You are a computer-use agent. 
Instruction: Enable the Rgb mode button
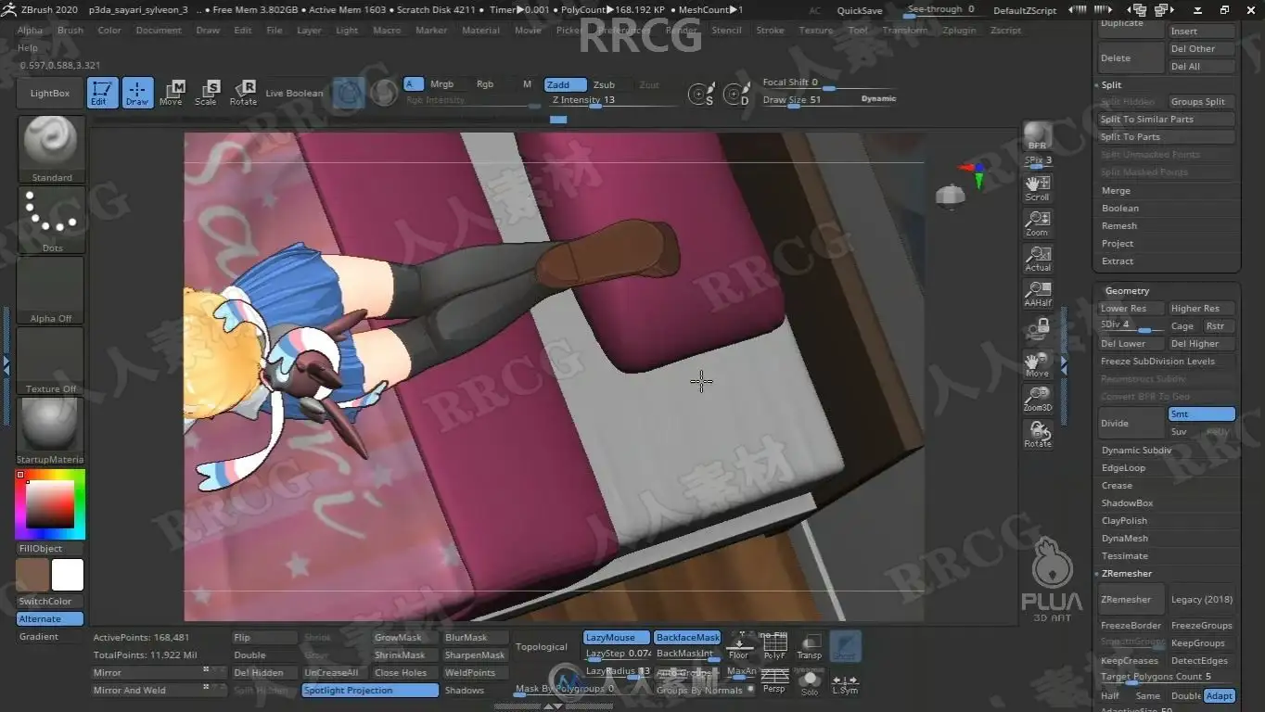point(485,84)
